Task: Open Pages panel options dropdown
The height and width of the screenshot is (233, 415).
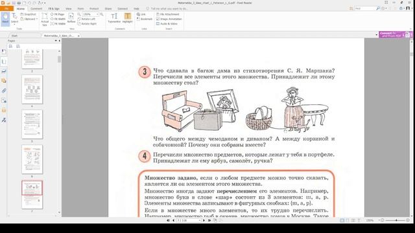Action: pyautogui.click(x=56, y=41)
